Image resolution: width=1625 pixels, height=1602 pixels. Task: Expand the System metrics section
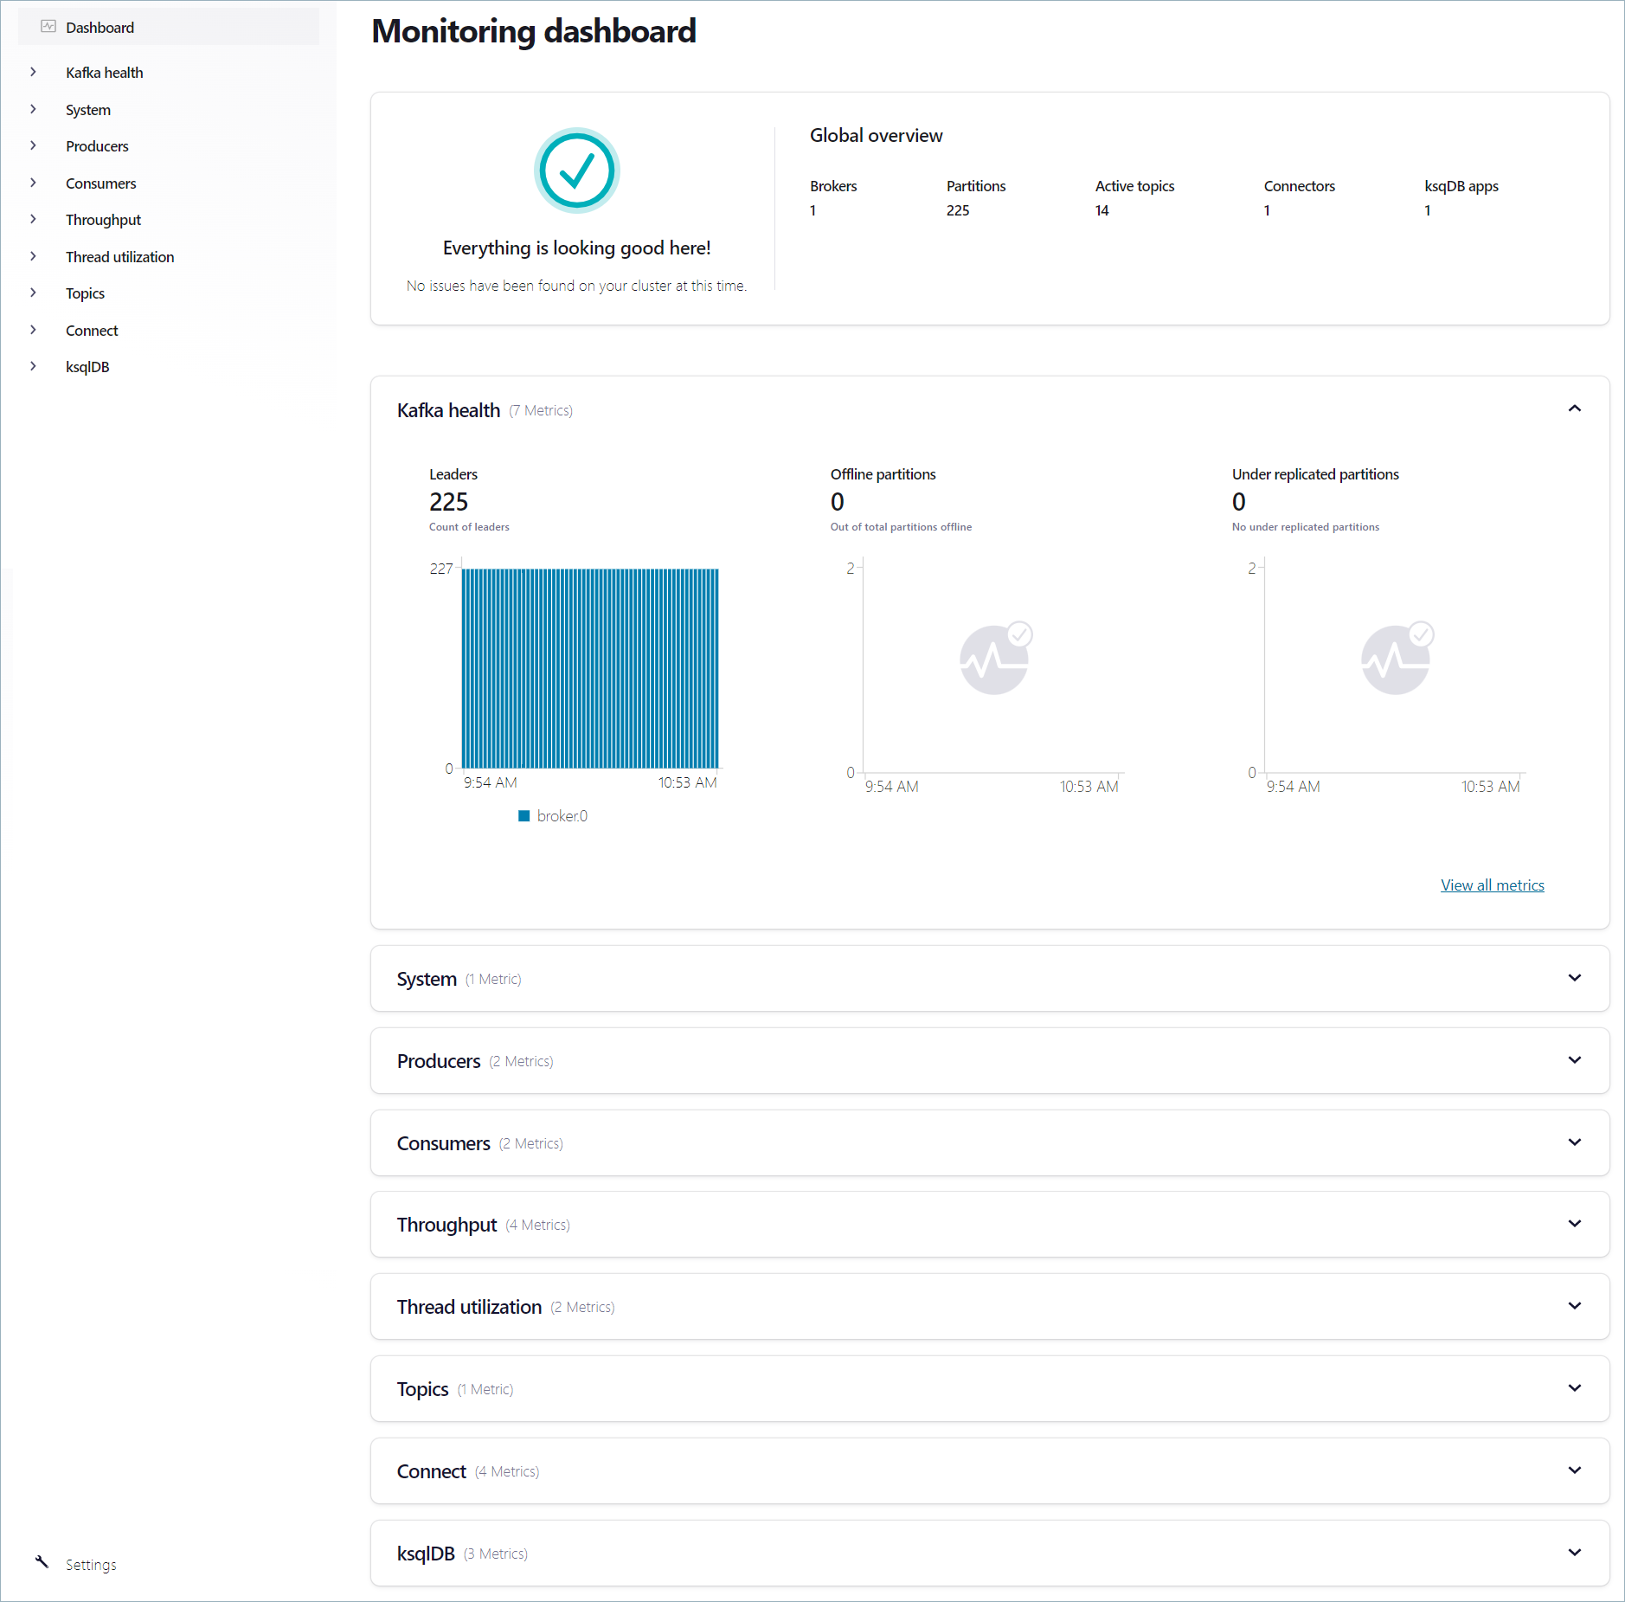[x=1574, y=978]
